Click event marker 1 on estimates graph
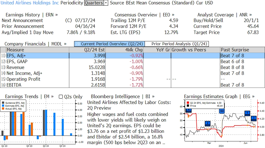 click(x=247, y=113)
